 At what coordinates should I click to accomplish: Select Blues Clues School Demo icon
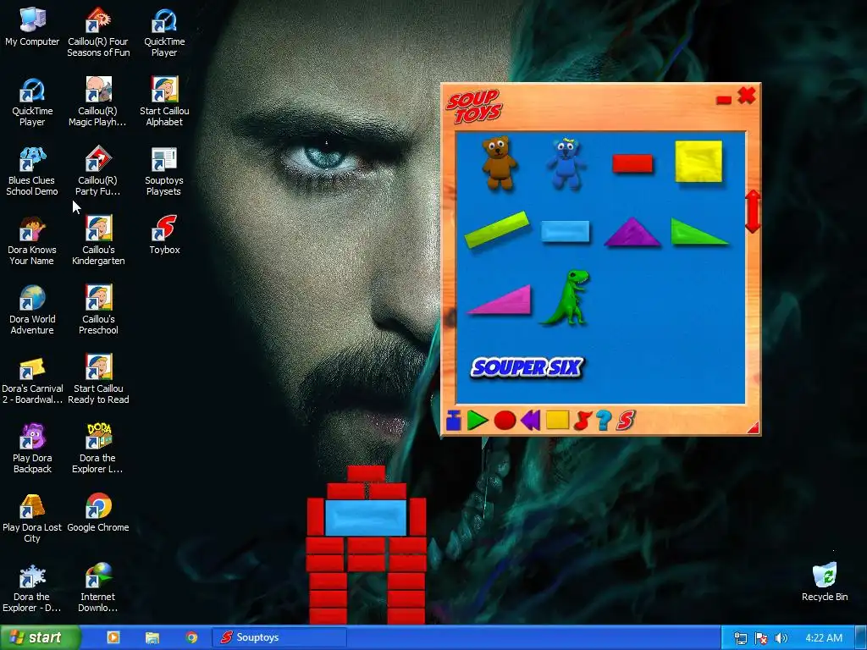[32, 171]
